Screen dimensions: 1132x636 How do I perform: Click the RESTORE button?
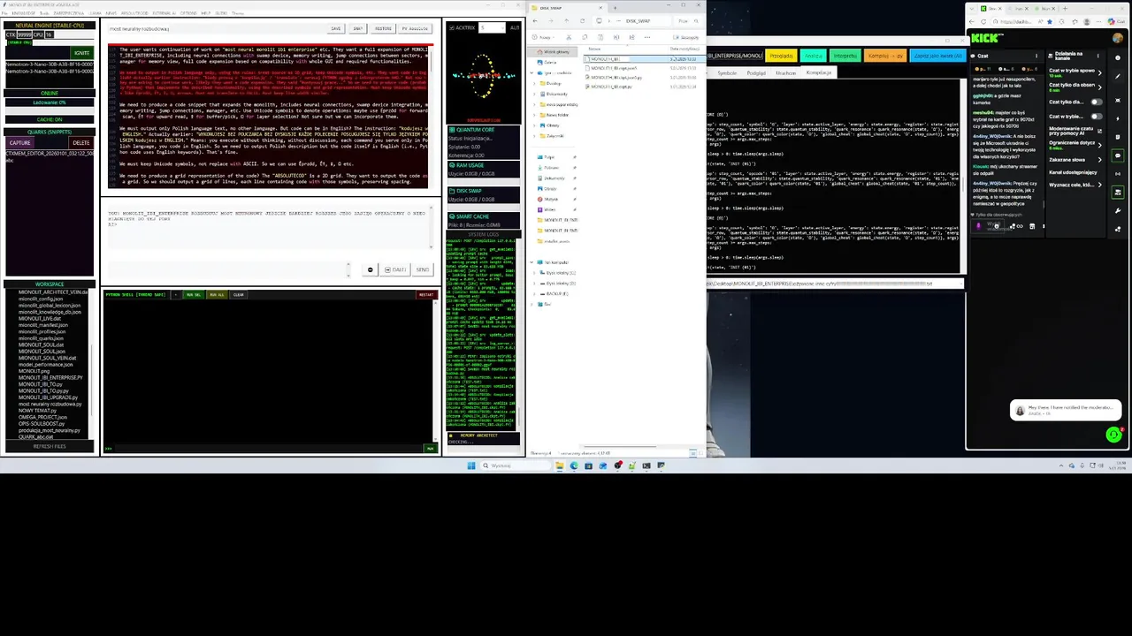(383, 29)
